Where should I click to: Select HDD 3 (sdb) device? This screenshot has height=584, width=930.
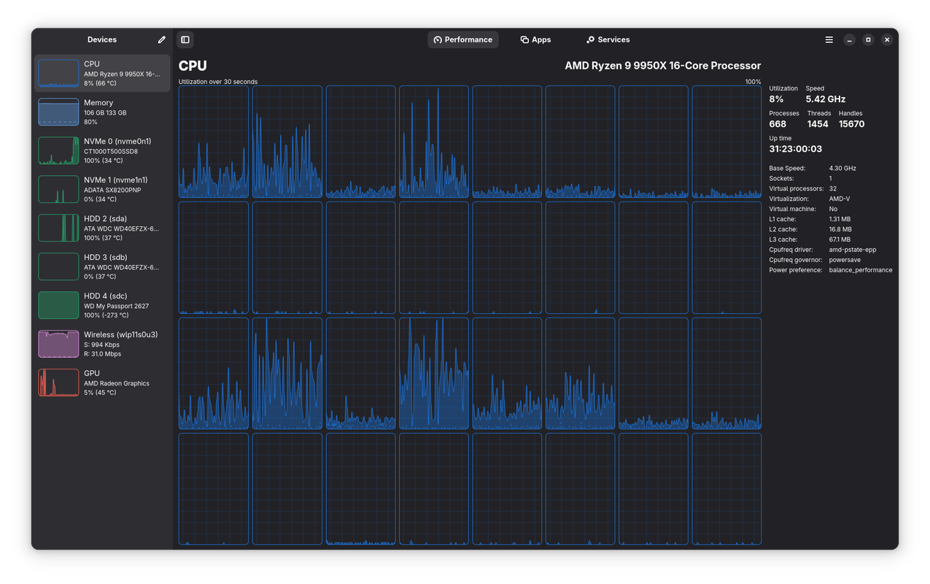click(102, 266)
